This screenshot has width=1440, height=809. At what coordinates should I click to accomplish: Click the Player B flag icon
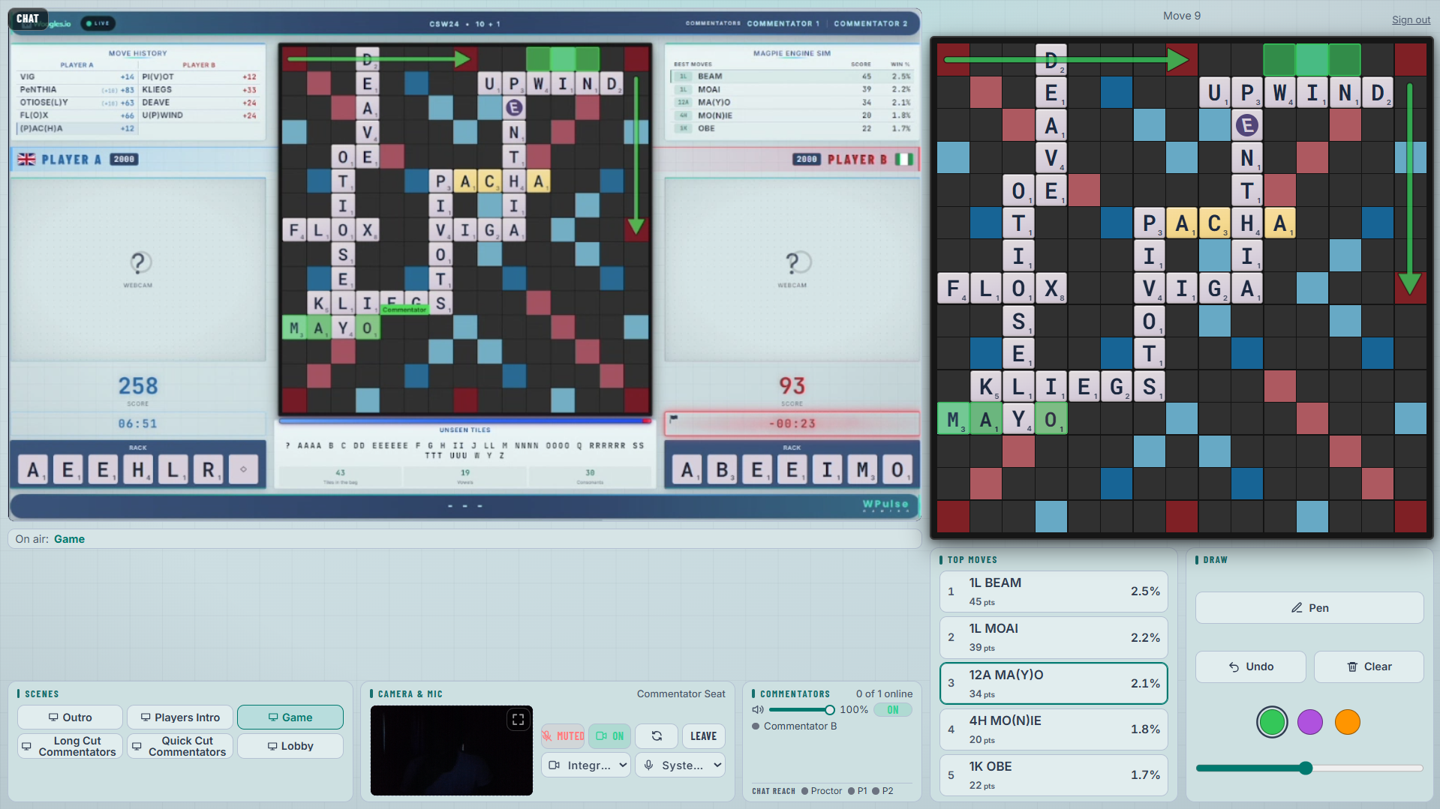tap(904, 159)
